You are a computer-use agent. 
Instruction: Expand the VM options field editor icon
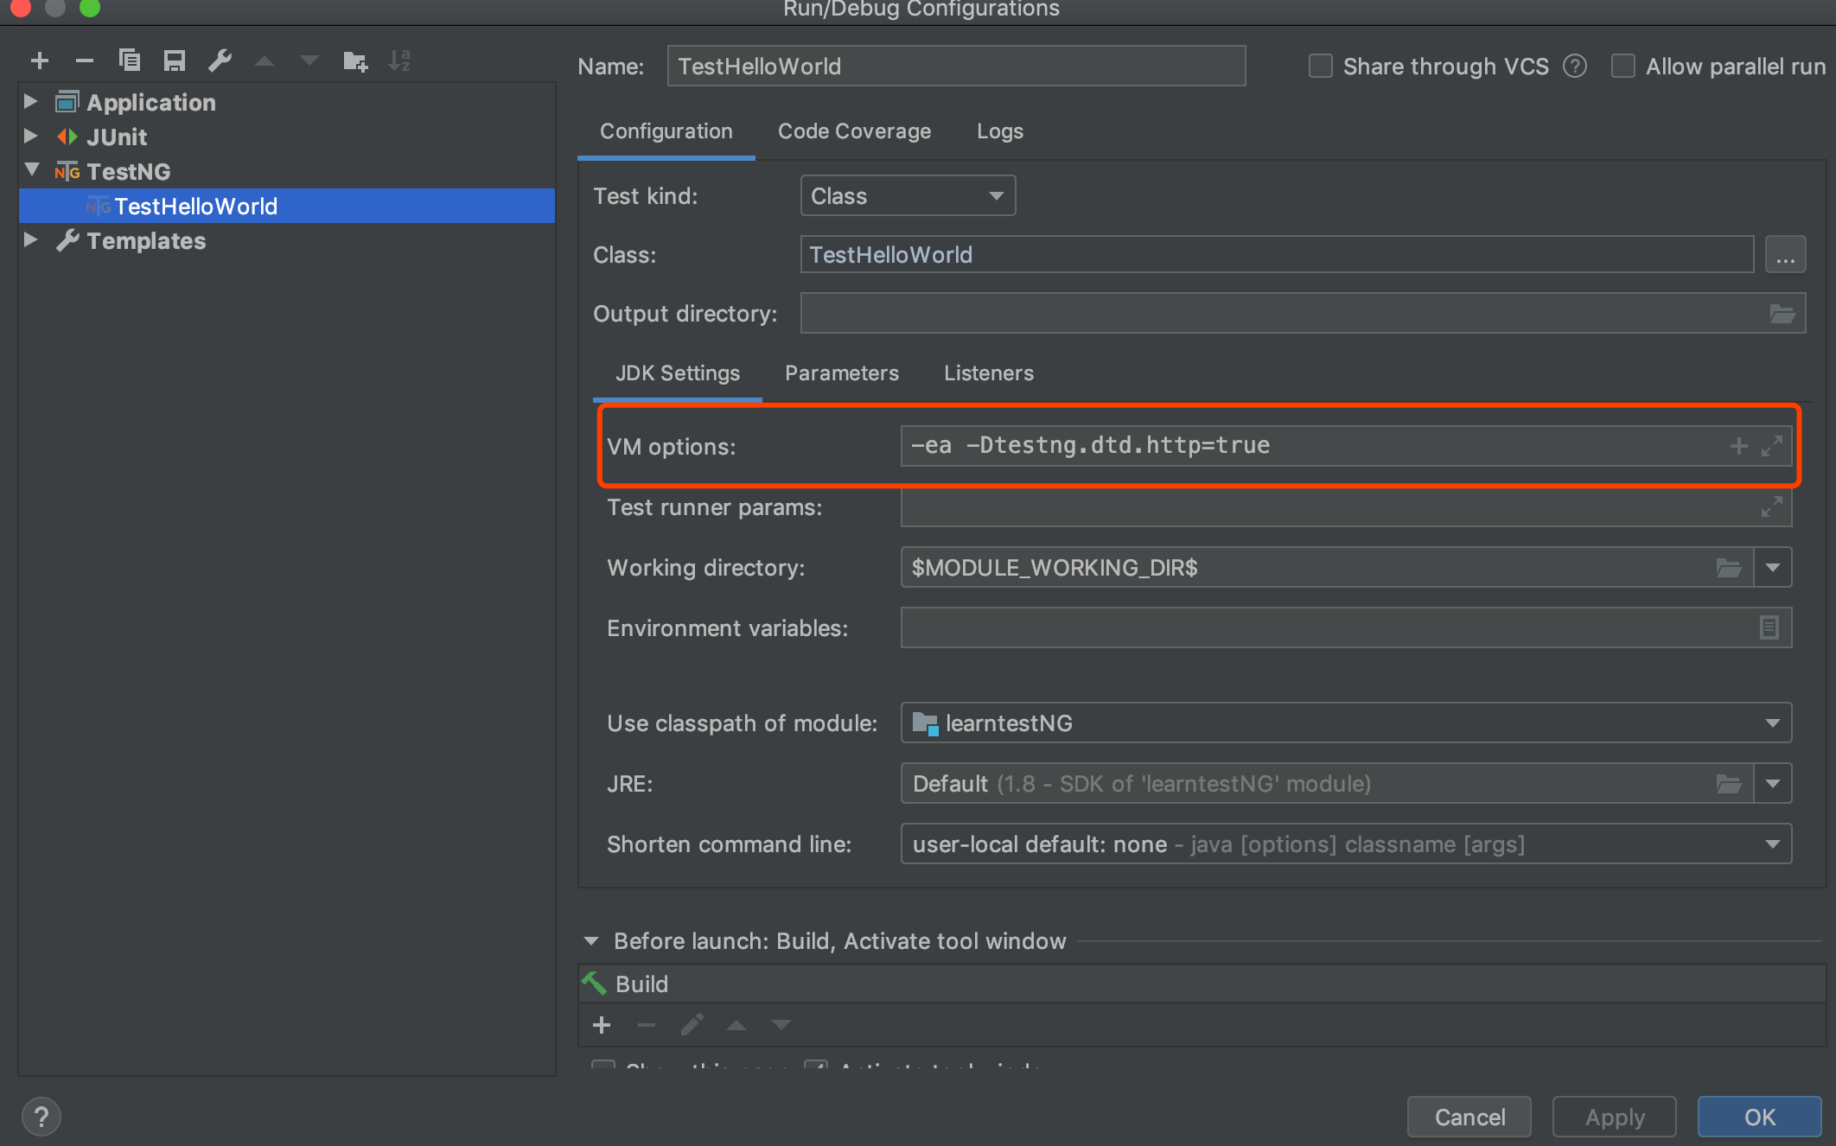(1771, 446)
